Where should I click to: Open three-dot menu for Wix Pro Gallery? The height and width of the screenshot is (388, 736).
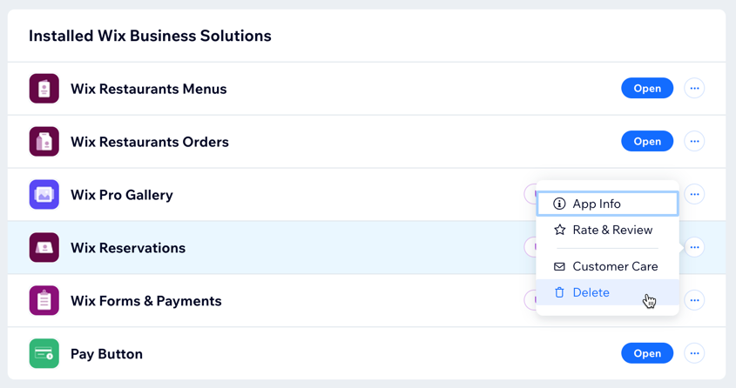point(694,194)
